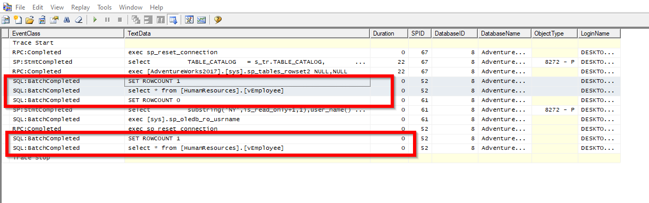
Task: Click SPID 61 in the sp_oledb_ro_usrname row
Action: pos(425,119)
